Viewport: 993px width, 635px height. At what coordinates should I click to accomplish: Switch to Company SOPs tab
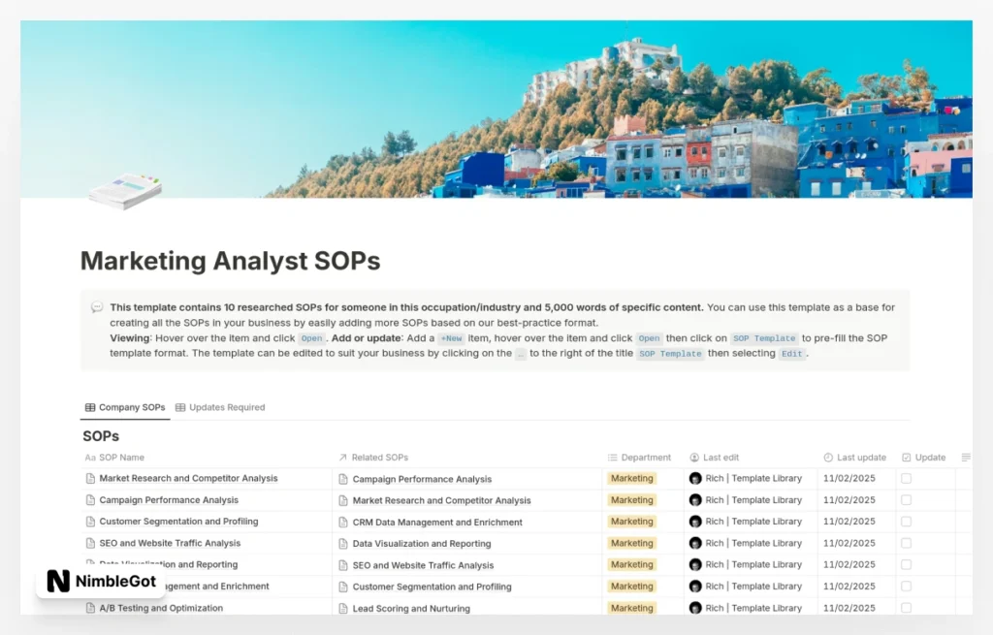tap(125, 408)
